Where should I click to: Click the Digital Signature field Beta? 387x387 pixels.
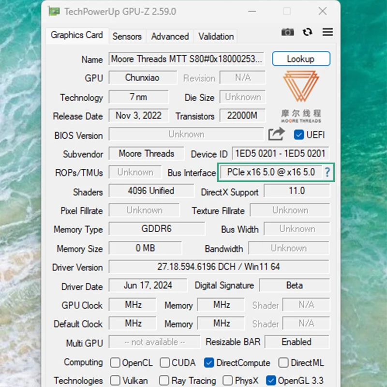(x=294, y=285)
